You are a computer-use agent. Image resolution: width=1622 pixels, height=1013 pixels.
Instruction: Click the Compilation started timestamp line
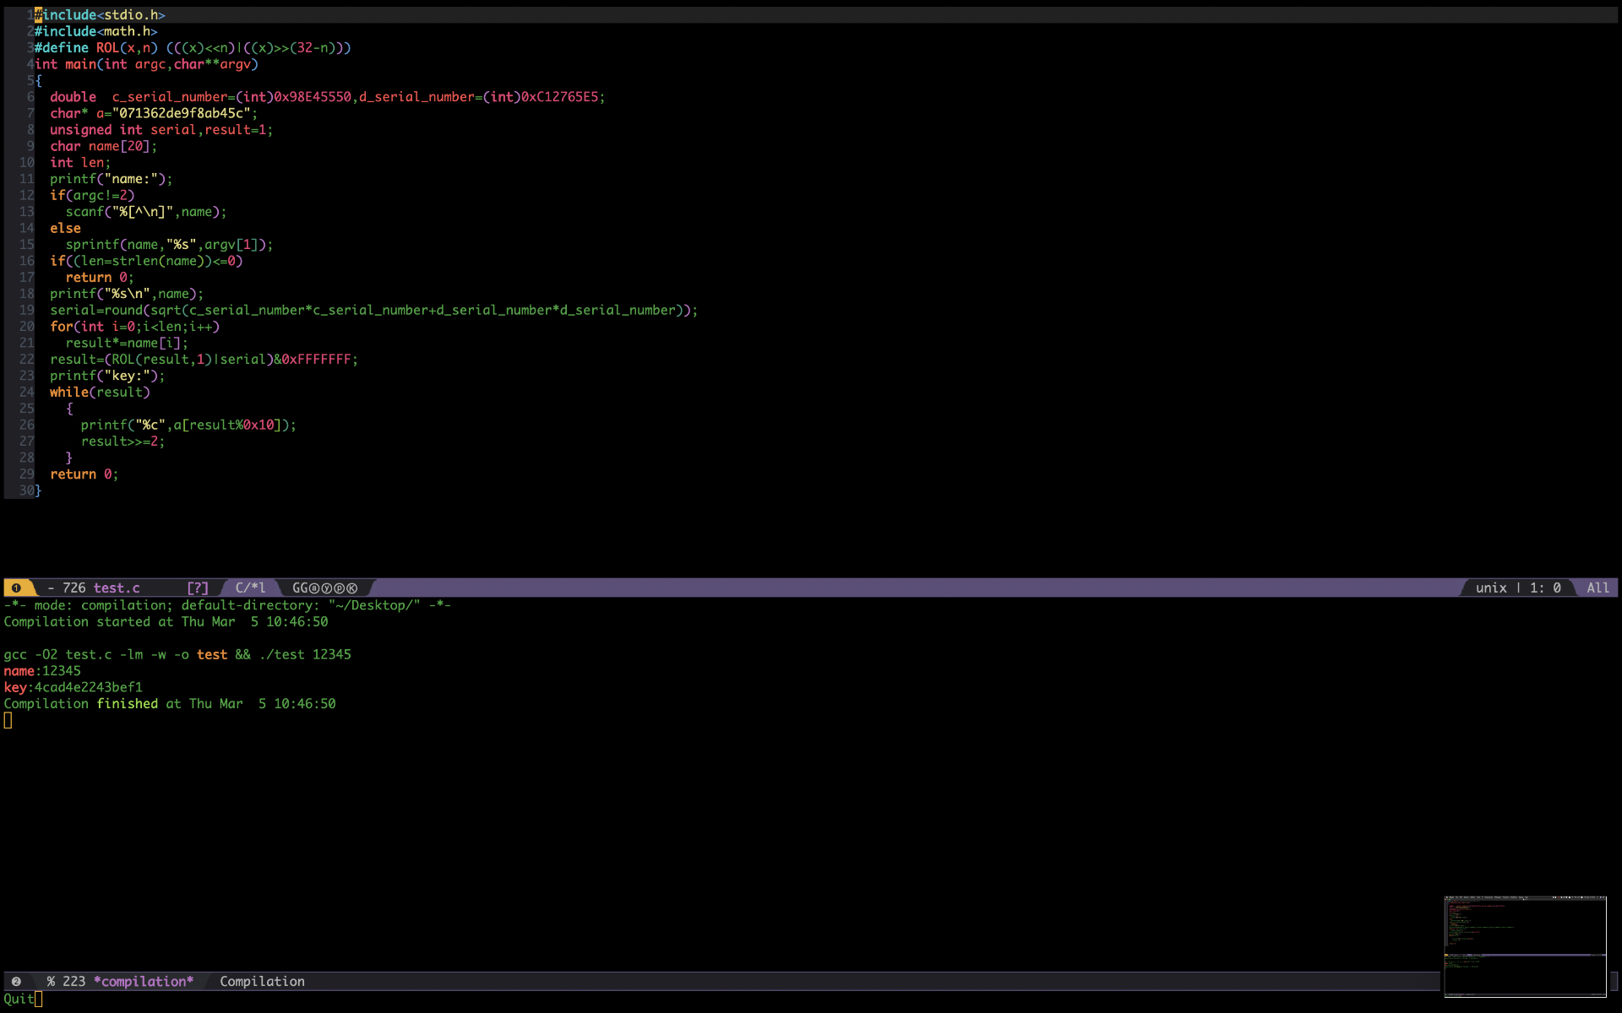(166, 622)
